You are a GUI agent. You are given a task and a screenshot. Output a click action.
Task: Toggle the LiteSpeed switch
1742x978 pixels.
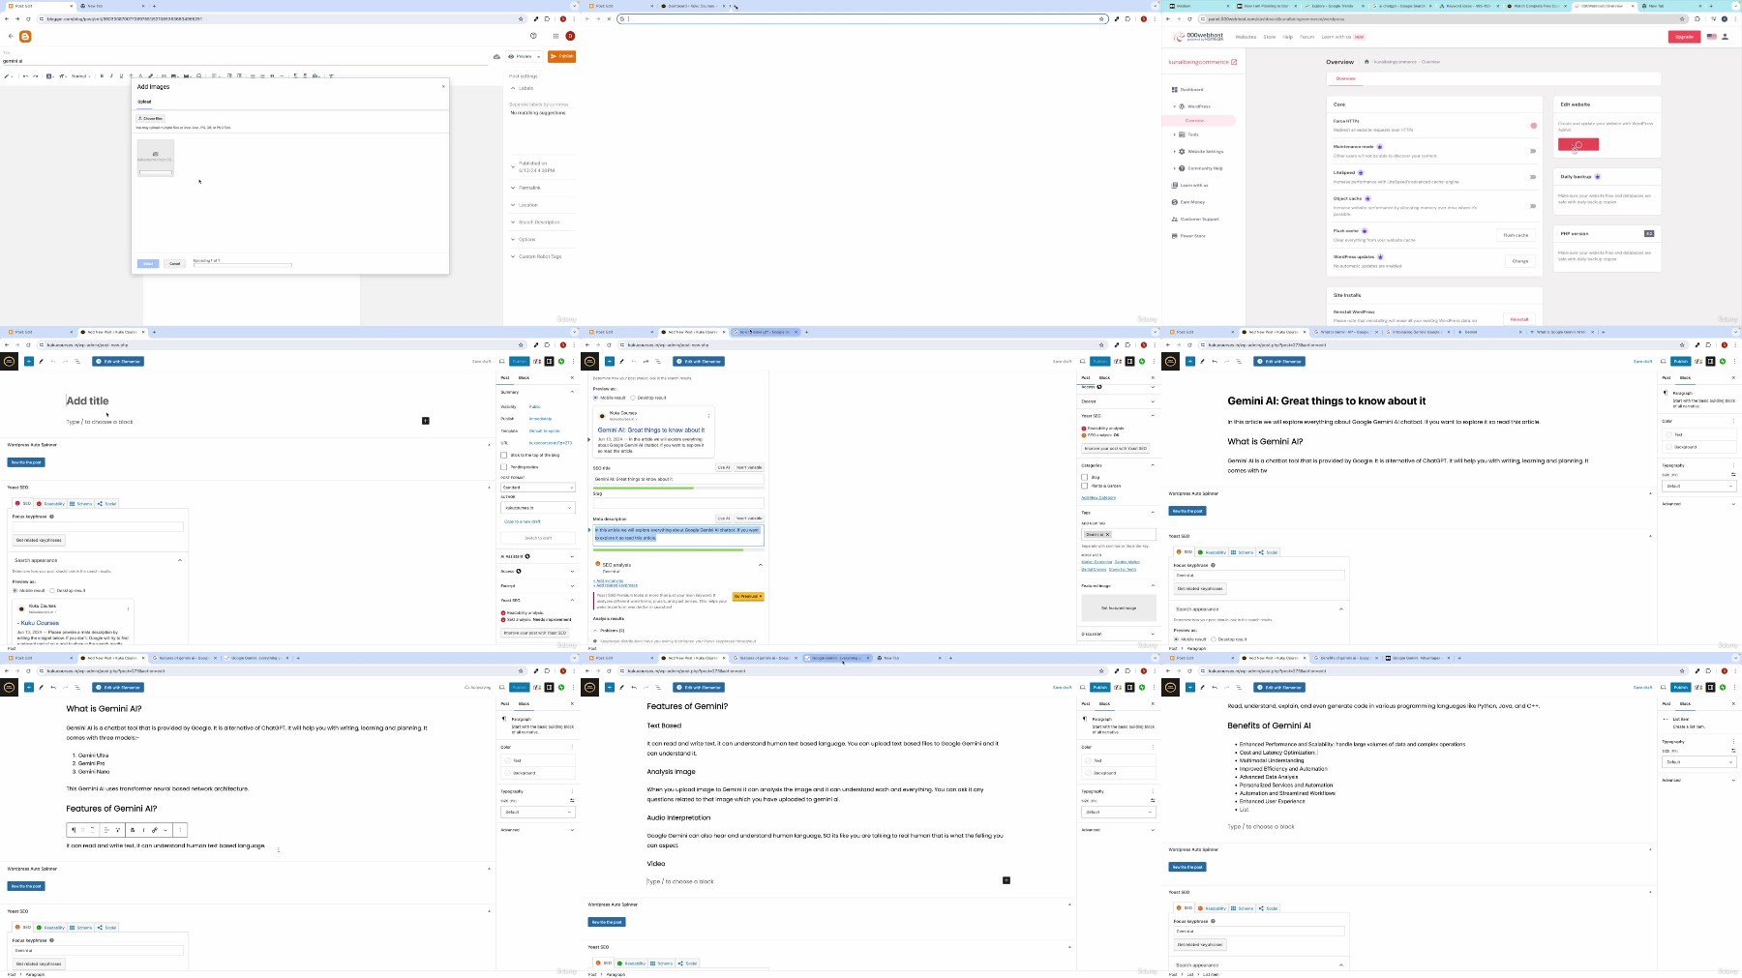tap(1532, 177)
